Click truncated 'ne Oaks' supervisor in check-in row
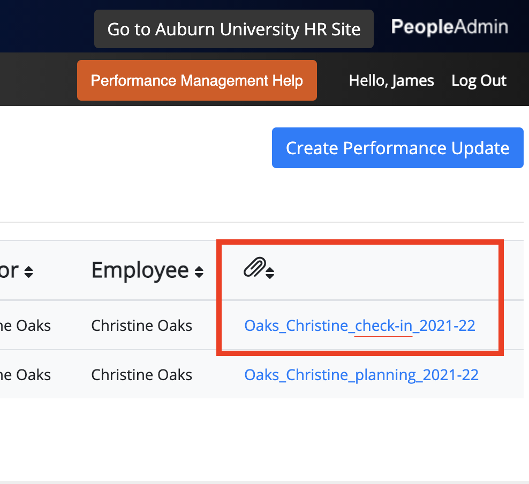The image size is (529, 484). click(25, 326)
